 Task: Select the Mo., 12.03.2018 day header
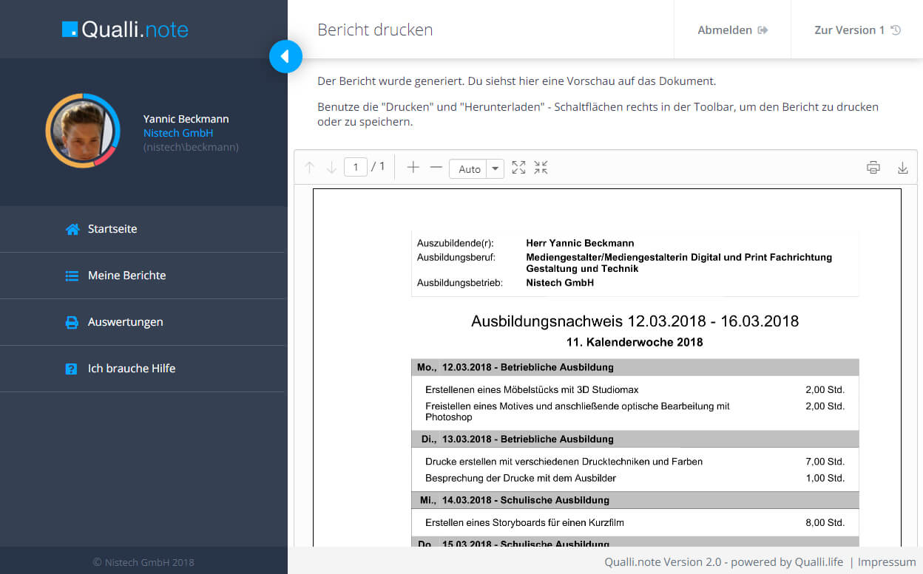[635, 367]
